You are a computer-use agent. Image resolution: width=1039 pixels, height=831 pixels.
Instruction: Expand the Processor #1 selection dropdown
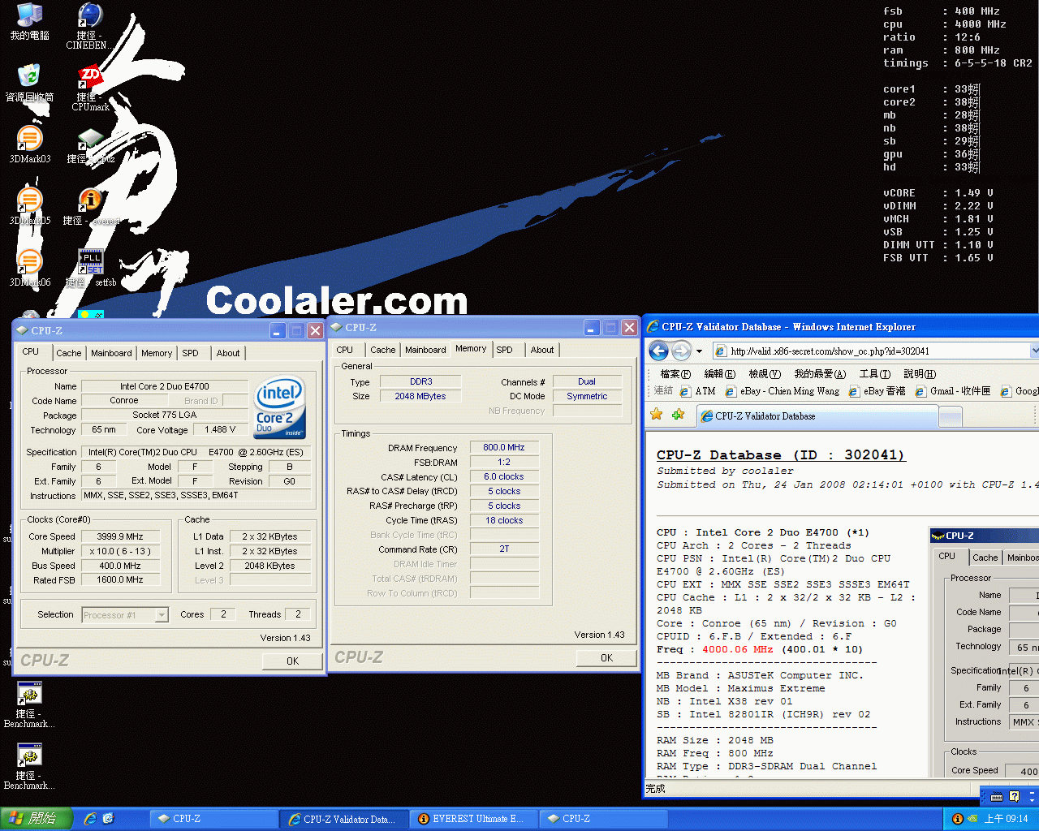tap(162, 615)
